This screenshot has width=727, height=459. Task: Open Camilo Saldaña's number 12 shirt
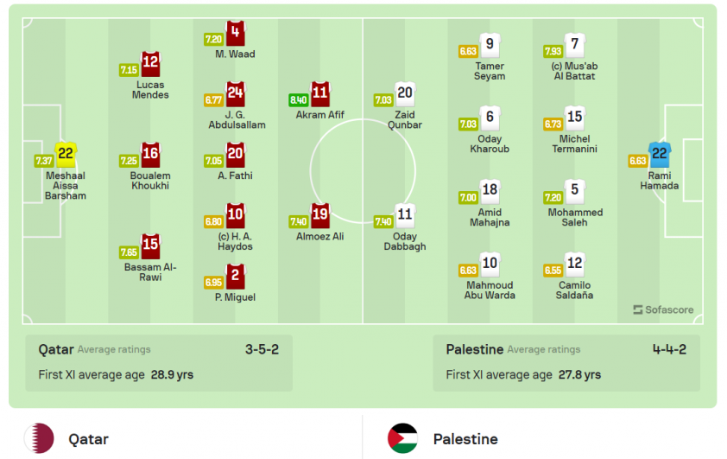coord(574,264)
